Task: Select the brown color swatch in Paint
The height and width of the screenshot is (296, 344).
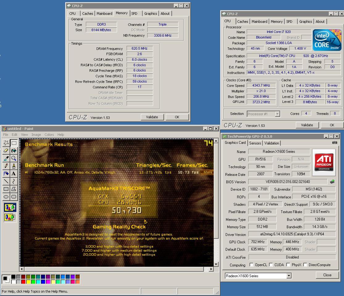Action: pyautogui.click(x=78, y=277)
